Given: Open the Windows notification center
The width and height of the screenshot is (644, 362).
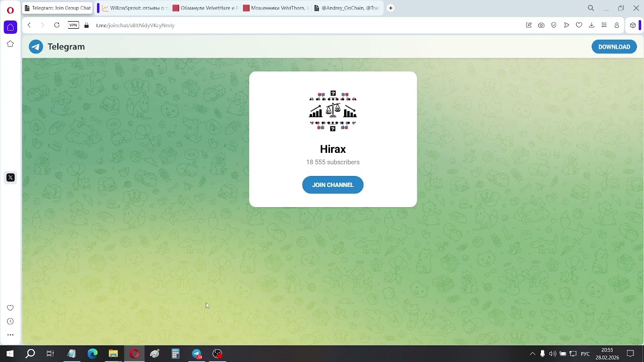Looking at the screenshot, I should 630,354.
